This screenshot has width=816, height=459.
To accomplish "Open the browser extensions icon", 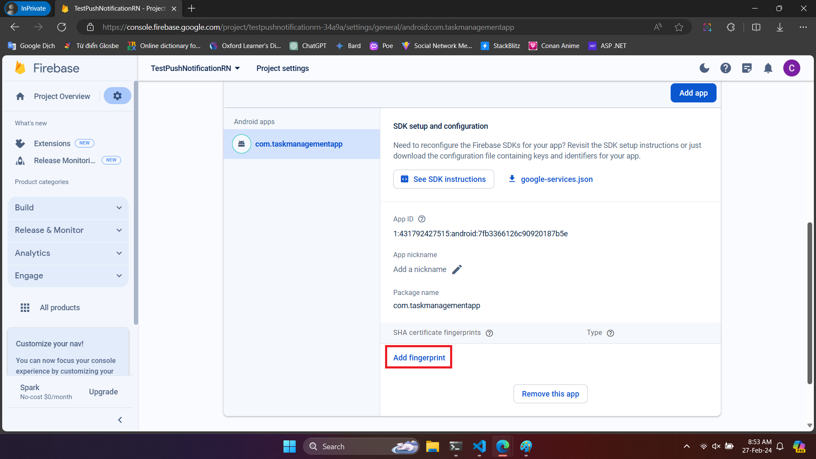I will point(731,27).
